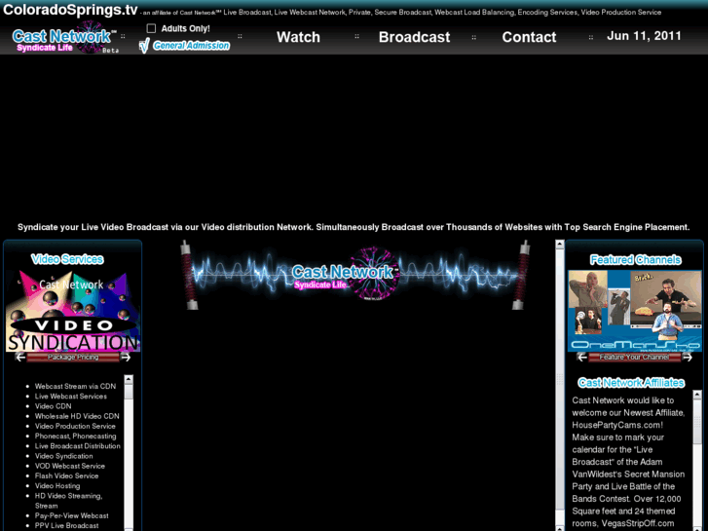Go to previous Featured Channels arrow
708x531 pixels.
click(582, 357)
